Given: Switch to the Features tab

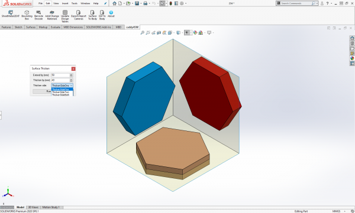Looking at the screenshot, I should tap(6, 27).
